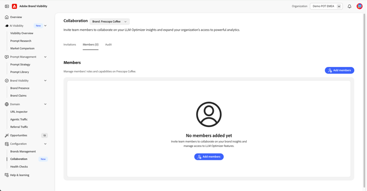Click the Help & learning icon
The width and height of the screenshot is (367, 191).
[x=6, y=175]
